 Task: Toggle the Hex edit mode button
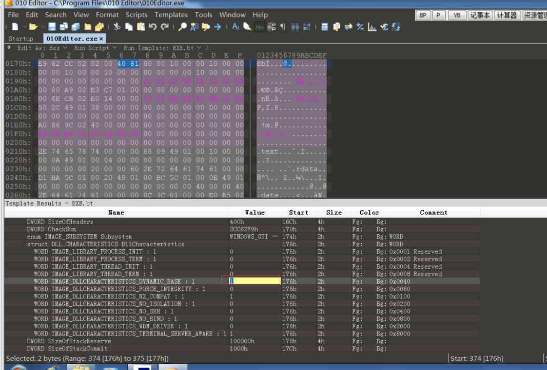tap(260, 27)
